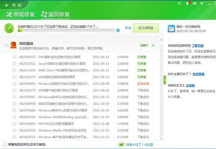
Task: Toggle checkbox for KB2510531 patch
Action: click(14, 63)
